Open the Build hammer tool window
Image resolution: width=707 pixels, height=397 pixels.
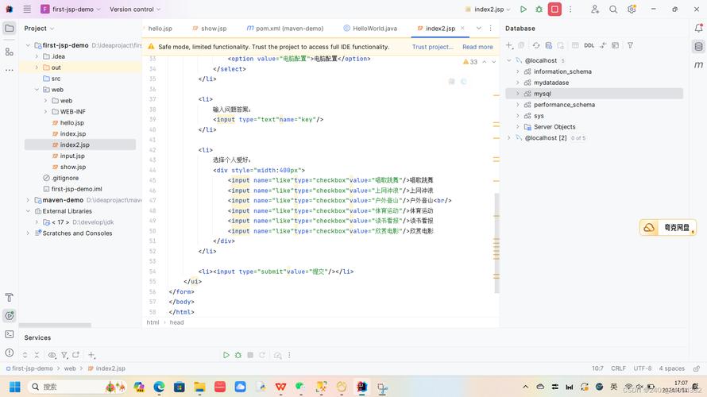click(9, 298)
